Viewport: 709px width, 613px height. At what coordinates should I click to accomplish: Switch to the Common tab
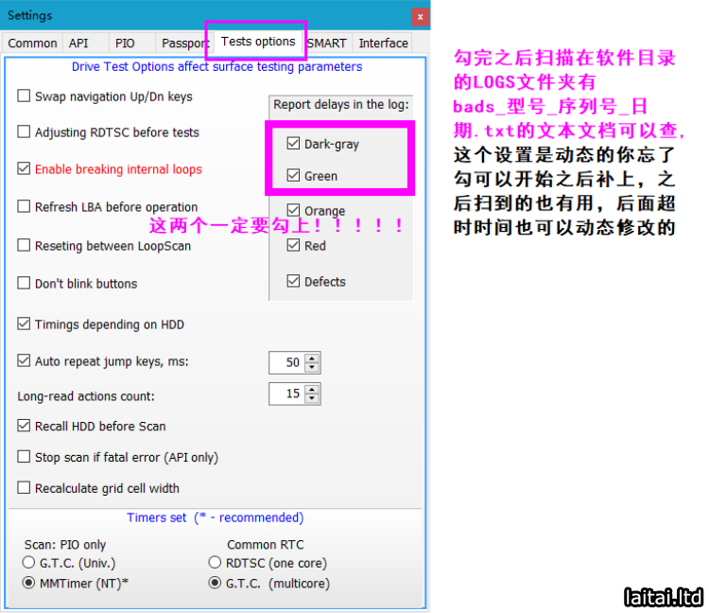[32, 44]
